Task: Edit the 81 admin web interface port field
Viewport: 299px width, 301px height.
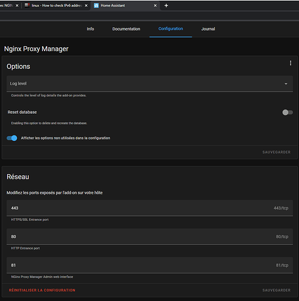Action: coord(149,265)
